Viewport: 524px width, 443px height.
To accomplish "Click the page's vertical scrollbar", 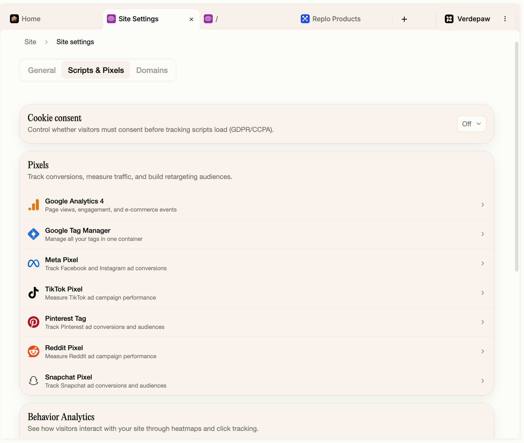I will [517, 157].
